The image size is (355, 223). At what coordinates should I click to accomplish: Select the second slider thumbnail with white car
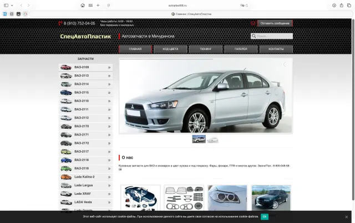tap(212, 139)
